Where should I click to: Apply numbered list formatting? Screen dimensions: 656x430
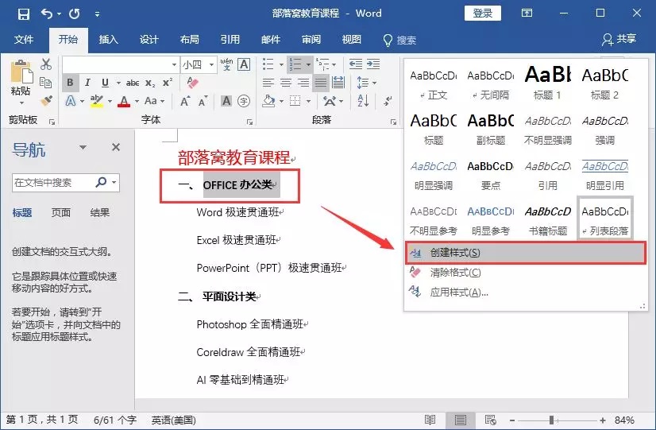click(x=295, y=64)
